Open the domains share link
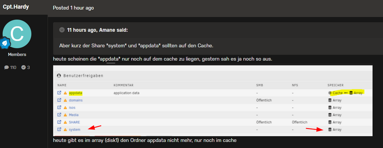Screen dimensions: 383x148 [76, 100]
